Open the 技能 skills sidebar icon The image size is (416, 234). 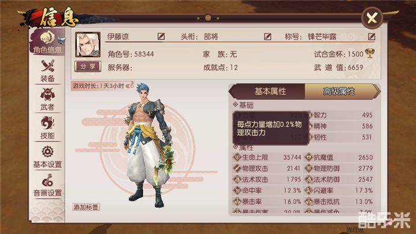point(47,128)
